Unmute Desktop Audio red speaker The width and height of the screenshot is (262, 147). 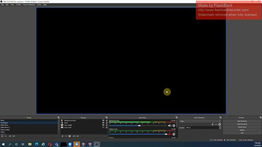pyautogui.click(x=169, y=134)
